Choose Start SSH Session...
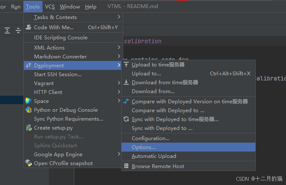The height and width of the screenshot is (185, 286). (73, 75)
